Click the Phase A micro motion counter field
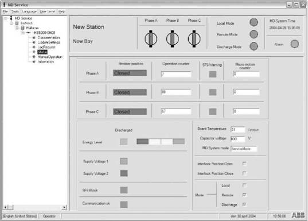 point(246,74)
